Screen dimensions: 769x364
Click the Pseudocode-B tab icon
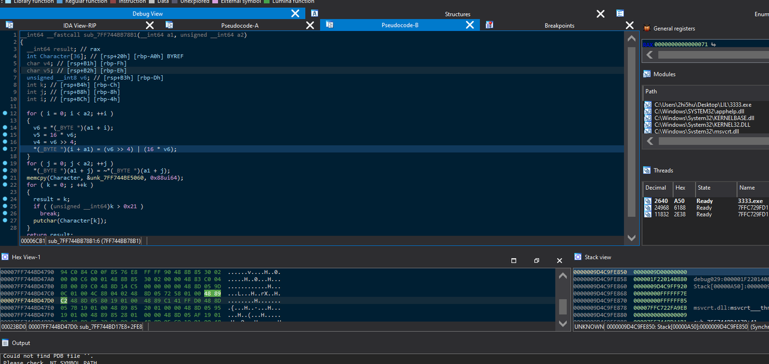330,25
